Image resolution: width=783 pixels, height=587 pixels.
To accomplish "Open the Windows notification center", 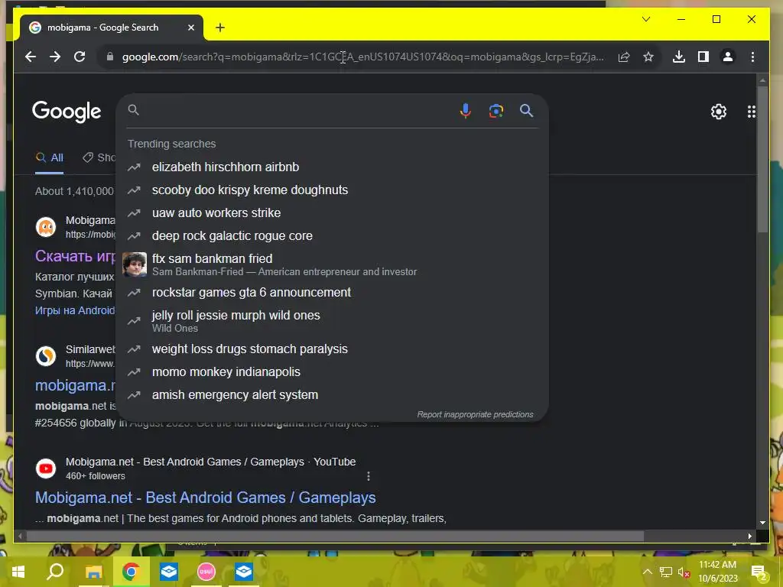I will [x=759, y=572].
